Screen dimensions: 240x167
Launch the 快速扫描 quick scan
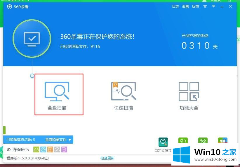point(124,96)
